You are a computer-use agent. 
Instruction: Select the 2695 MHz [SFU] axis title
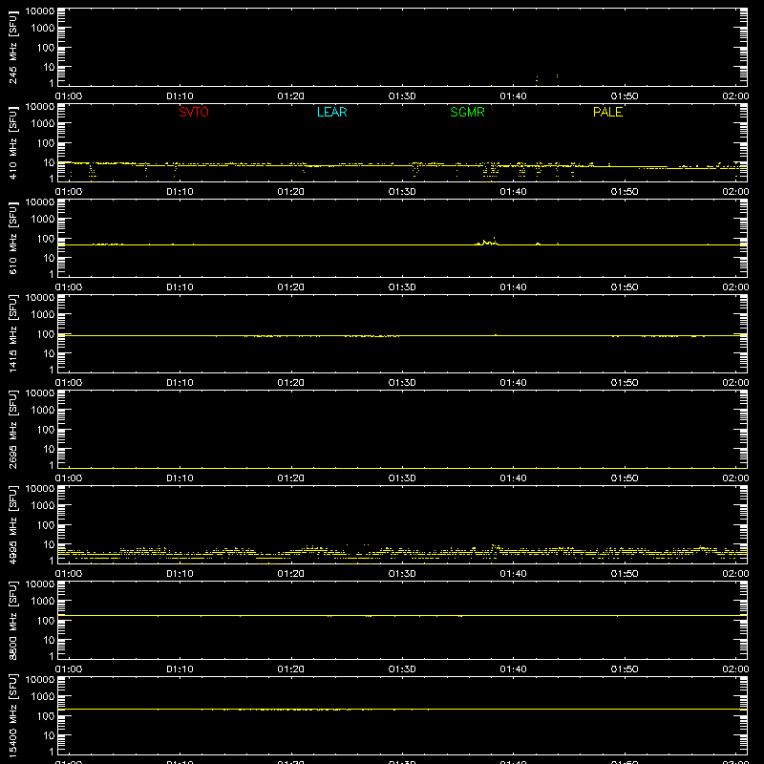(12, 429)
